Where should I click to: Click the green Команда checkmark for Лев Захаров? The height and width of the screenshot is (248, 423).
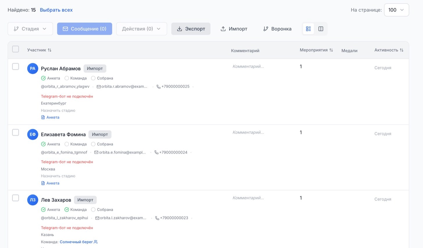[x=67, y=210]
